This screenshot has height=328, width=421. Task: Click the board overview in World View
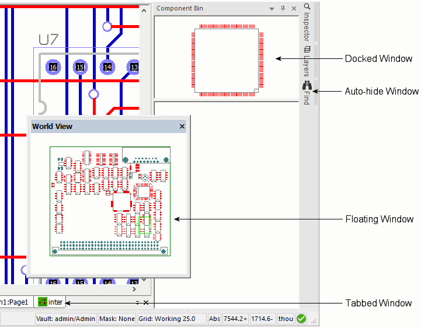pyautogui.click(x=110, y=201)
